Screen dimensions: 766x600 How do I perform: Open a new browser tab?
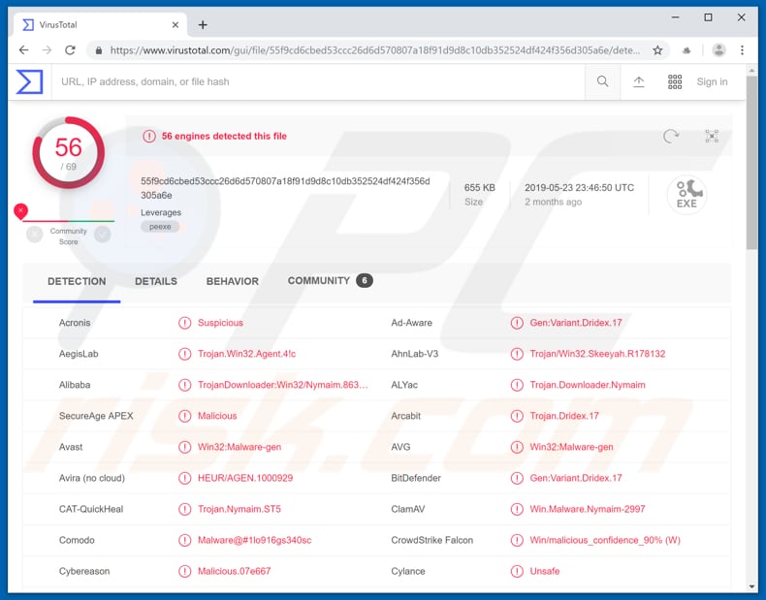tap(203, 25)
